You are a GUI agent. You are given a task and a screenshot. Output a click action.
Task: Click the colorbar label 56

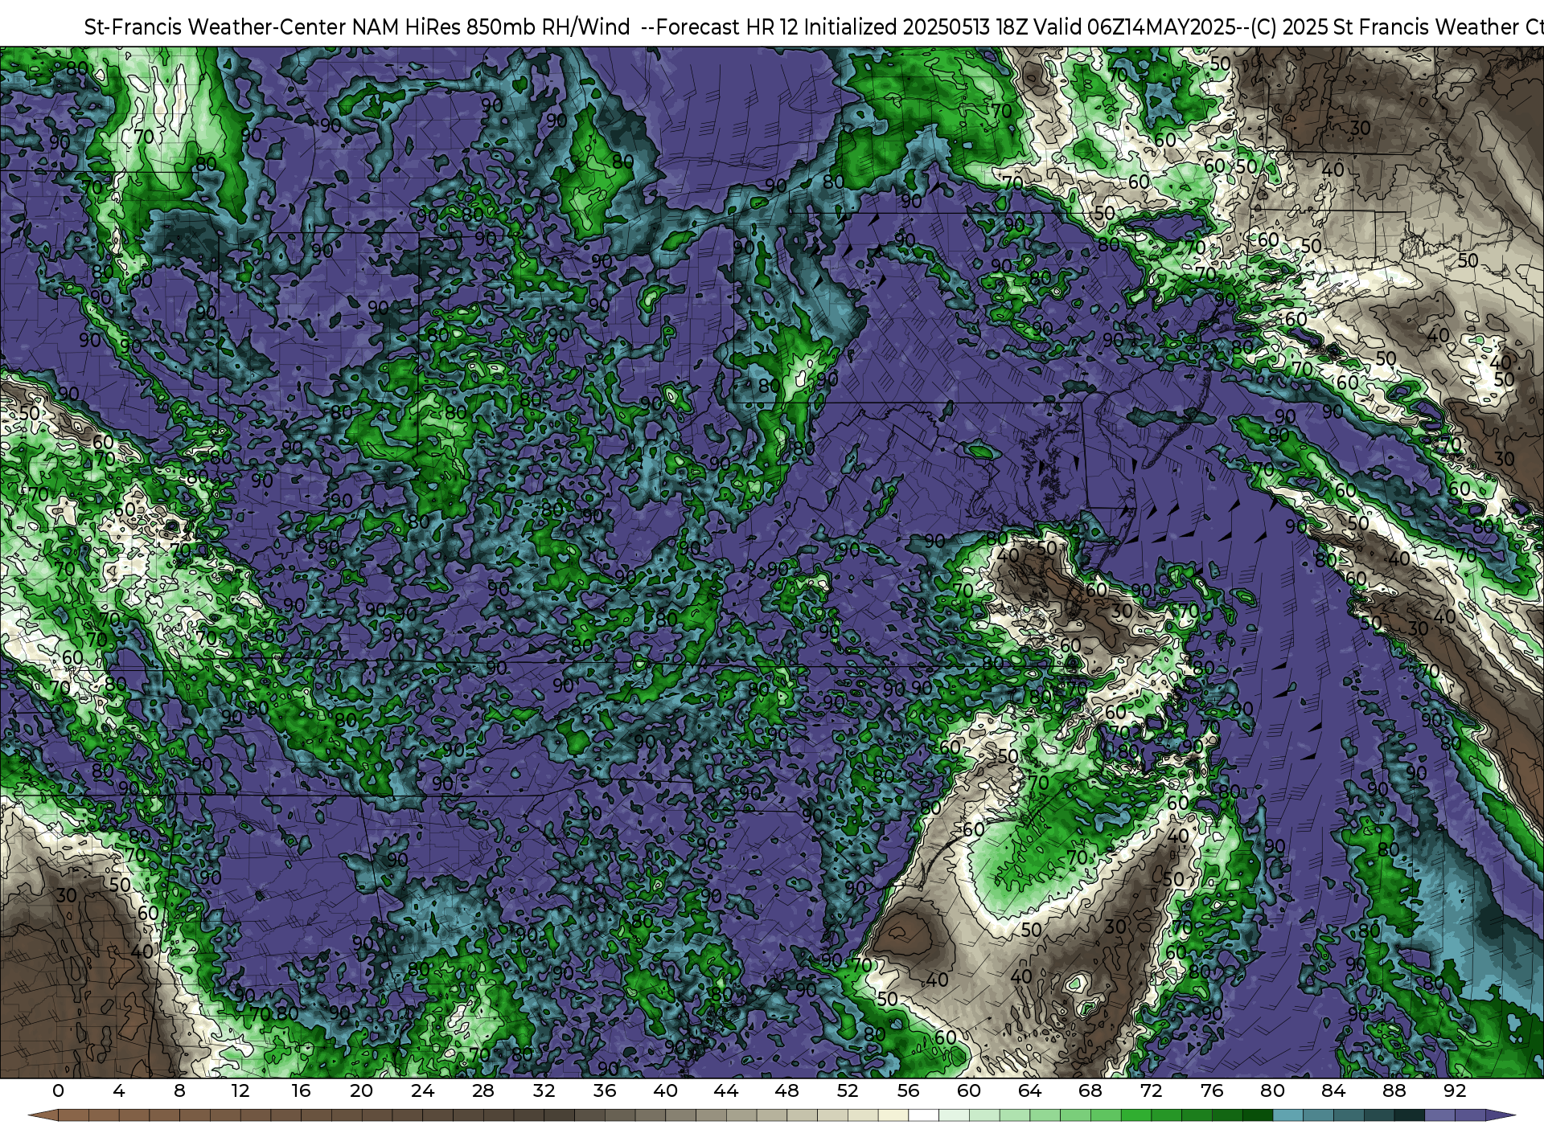tap(908, 1091)
